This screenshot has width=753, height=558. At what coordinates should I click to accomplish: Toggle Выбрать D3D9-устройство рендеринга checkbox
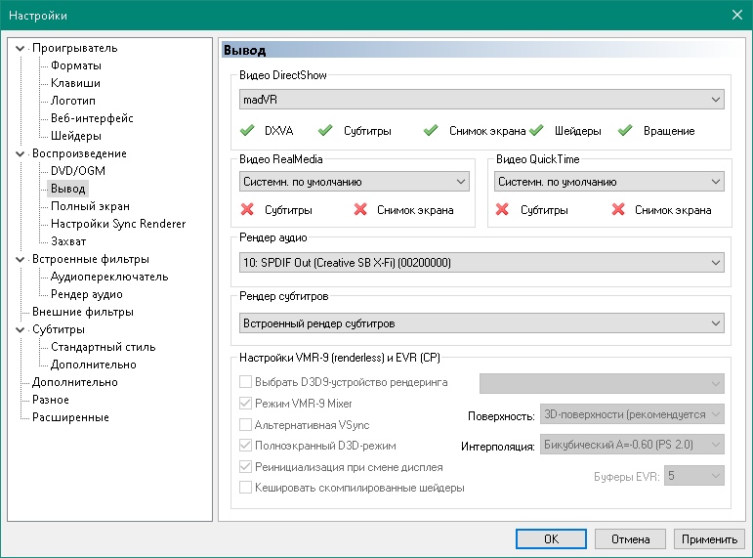pyautogui.click(x=245, y=382)
